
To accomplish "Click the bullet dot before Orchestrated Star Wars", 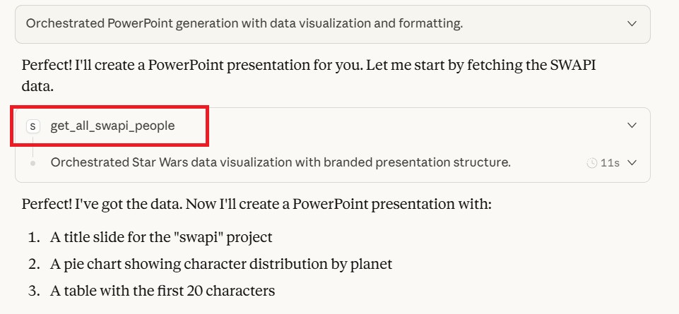I will tap(33, 163).
